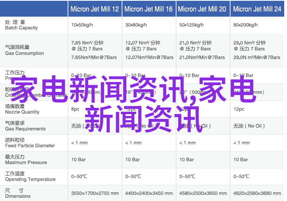Click the 4400×2400×3450 mm dimensions cell

[x=149, y=193]
